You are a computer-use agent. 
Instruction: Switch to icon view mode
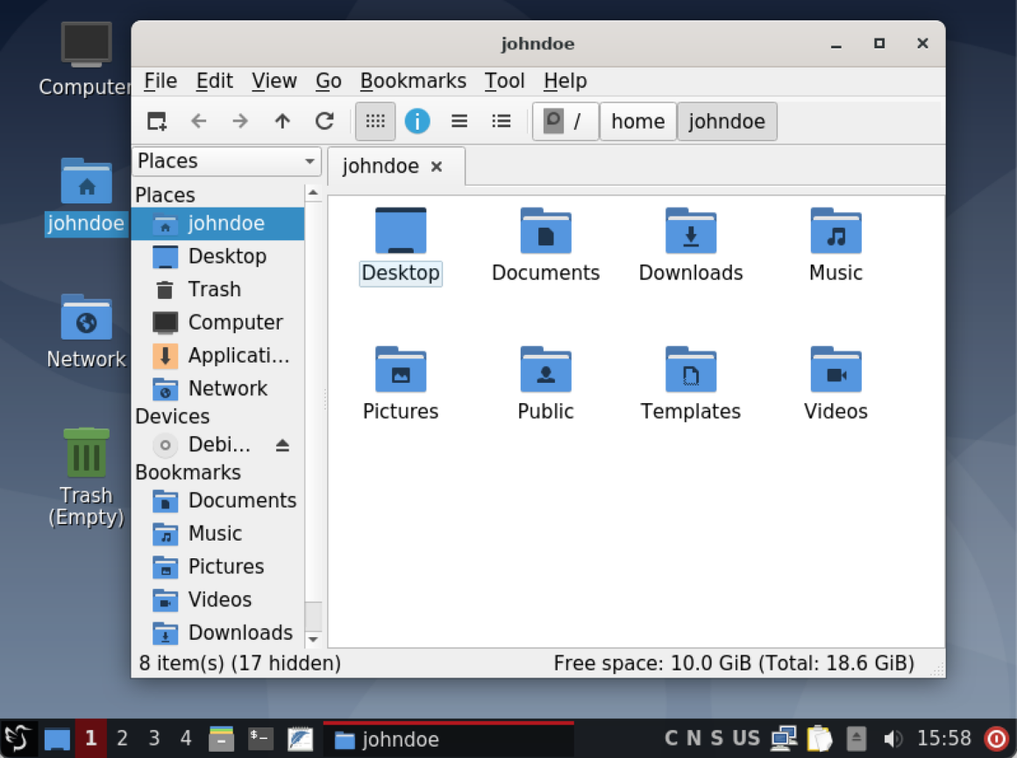[375, 121]
